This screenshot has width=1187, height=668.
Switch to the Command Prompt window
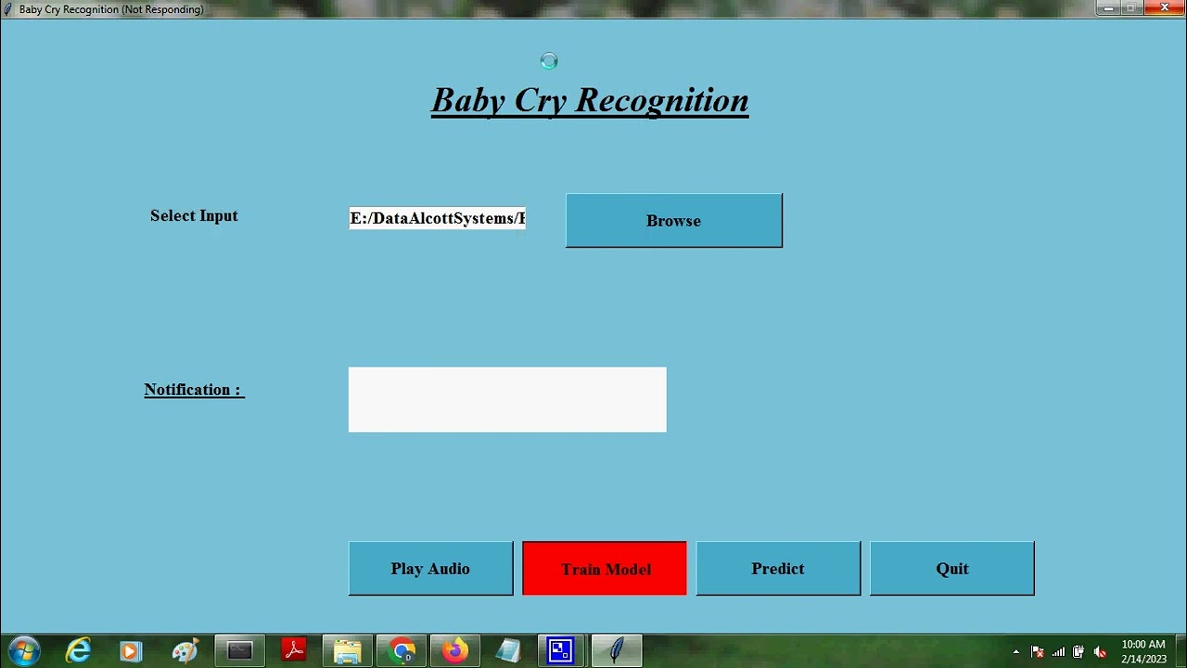click(240, 651)
